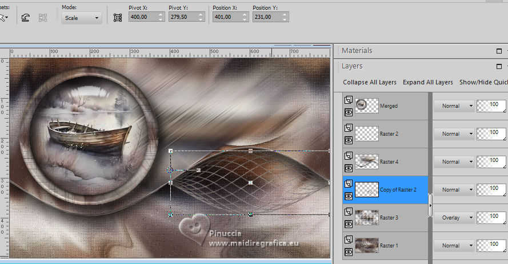
Task: Select the Raster 2 layer name
Action: (389, 134)
